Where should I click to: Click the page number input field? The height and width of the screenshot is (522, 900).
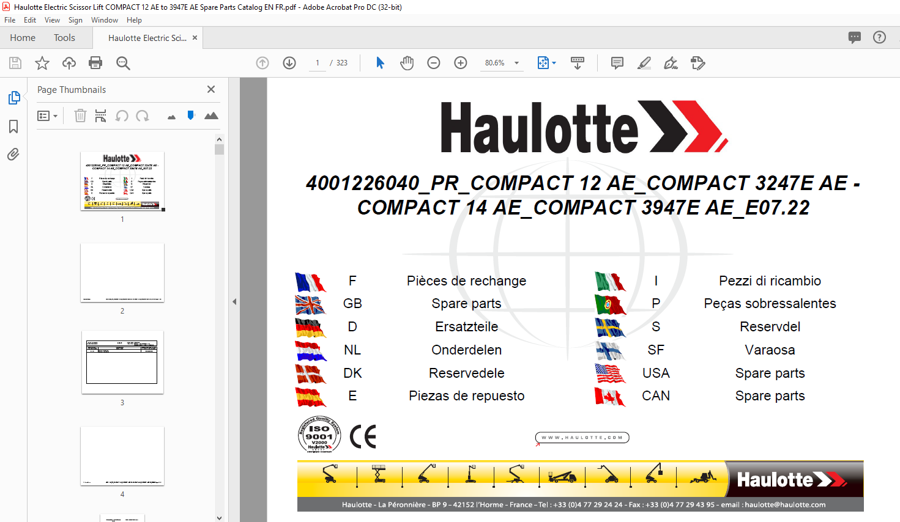318,63
